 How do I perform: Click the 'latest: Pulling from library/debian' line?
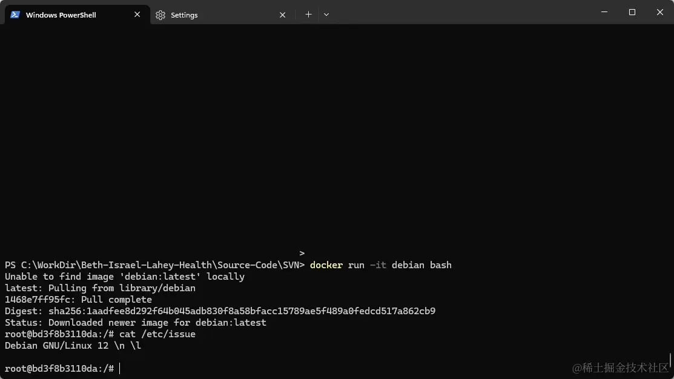click(x=100, y=288)
